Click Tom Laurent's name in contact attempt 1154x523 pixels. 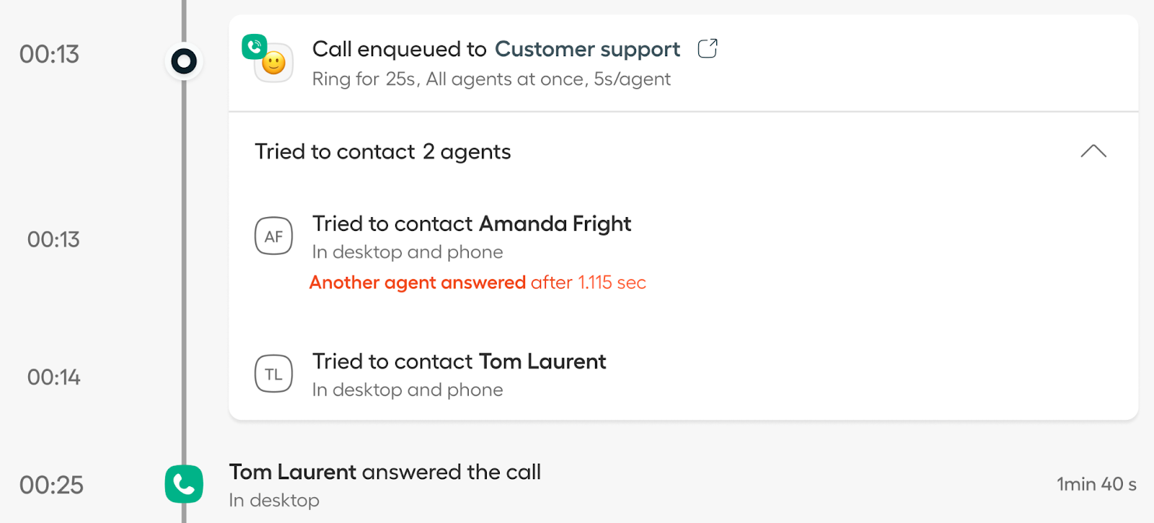542,361
